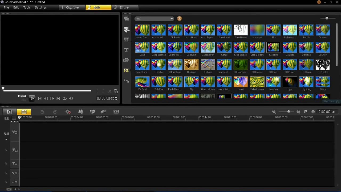Switch to Timeline View

24,112
